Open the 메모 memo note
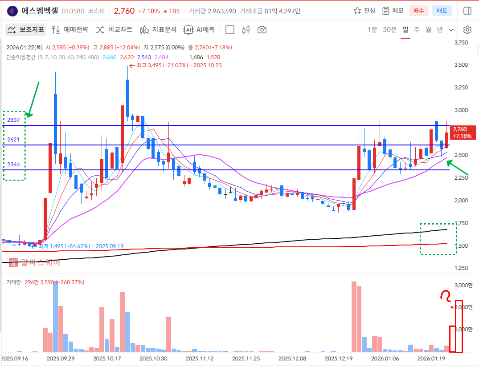The image size is (479, 366). click(x=393, y=11)
